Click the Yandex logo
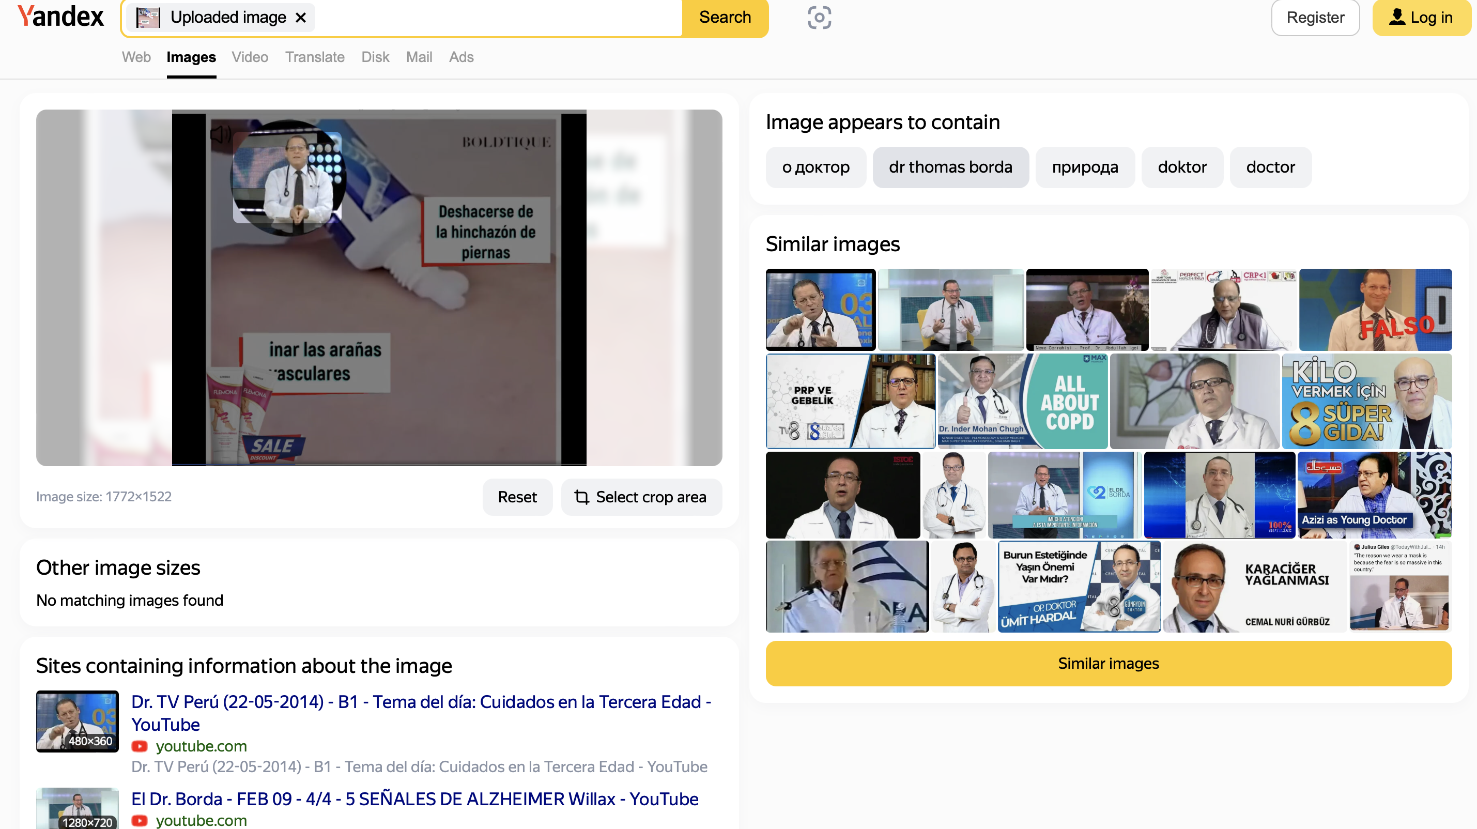 point(61,17)
